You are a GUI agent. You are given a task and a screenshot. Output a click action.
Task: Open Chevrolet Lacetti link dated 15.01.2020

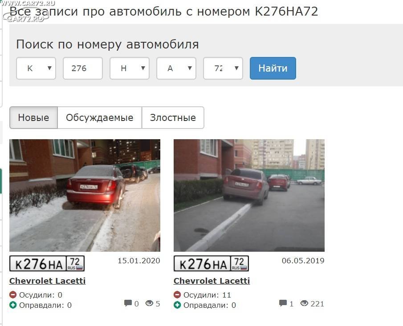pyautogui.click(x=48, y=281)
